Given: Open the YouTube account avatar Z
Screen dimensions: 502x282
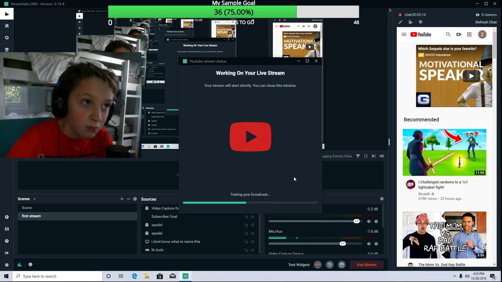Looking at the screenshot, I should [x=482, y=34].
